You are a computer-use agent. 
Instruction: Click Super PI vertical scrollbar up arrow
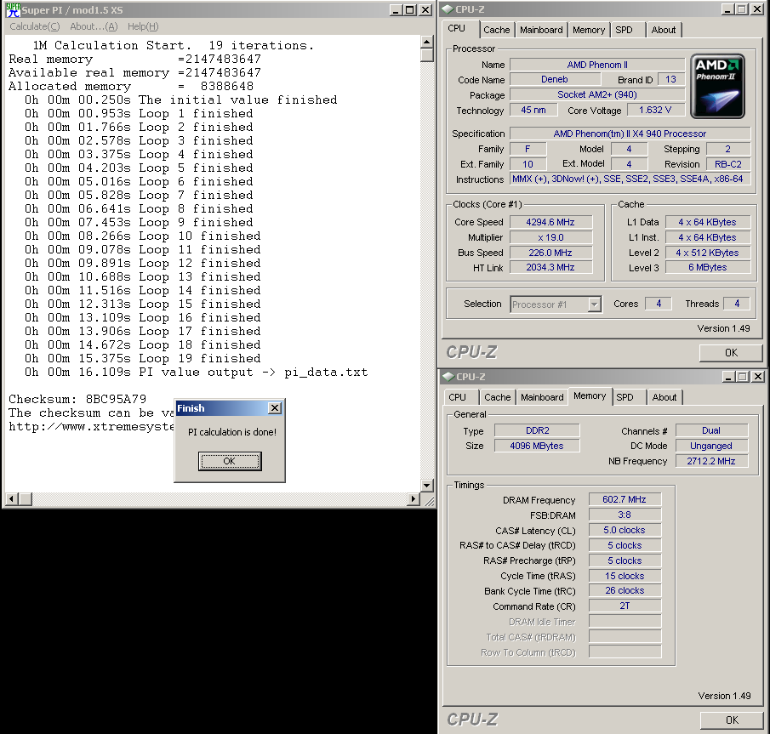pos(426,42)
